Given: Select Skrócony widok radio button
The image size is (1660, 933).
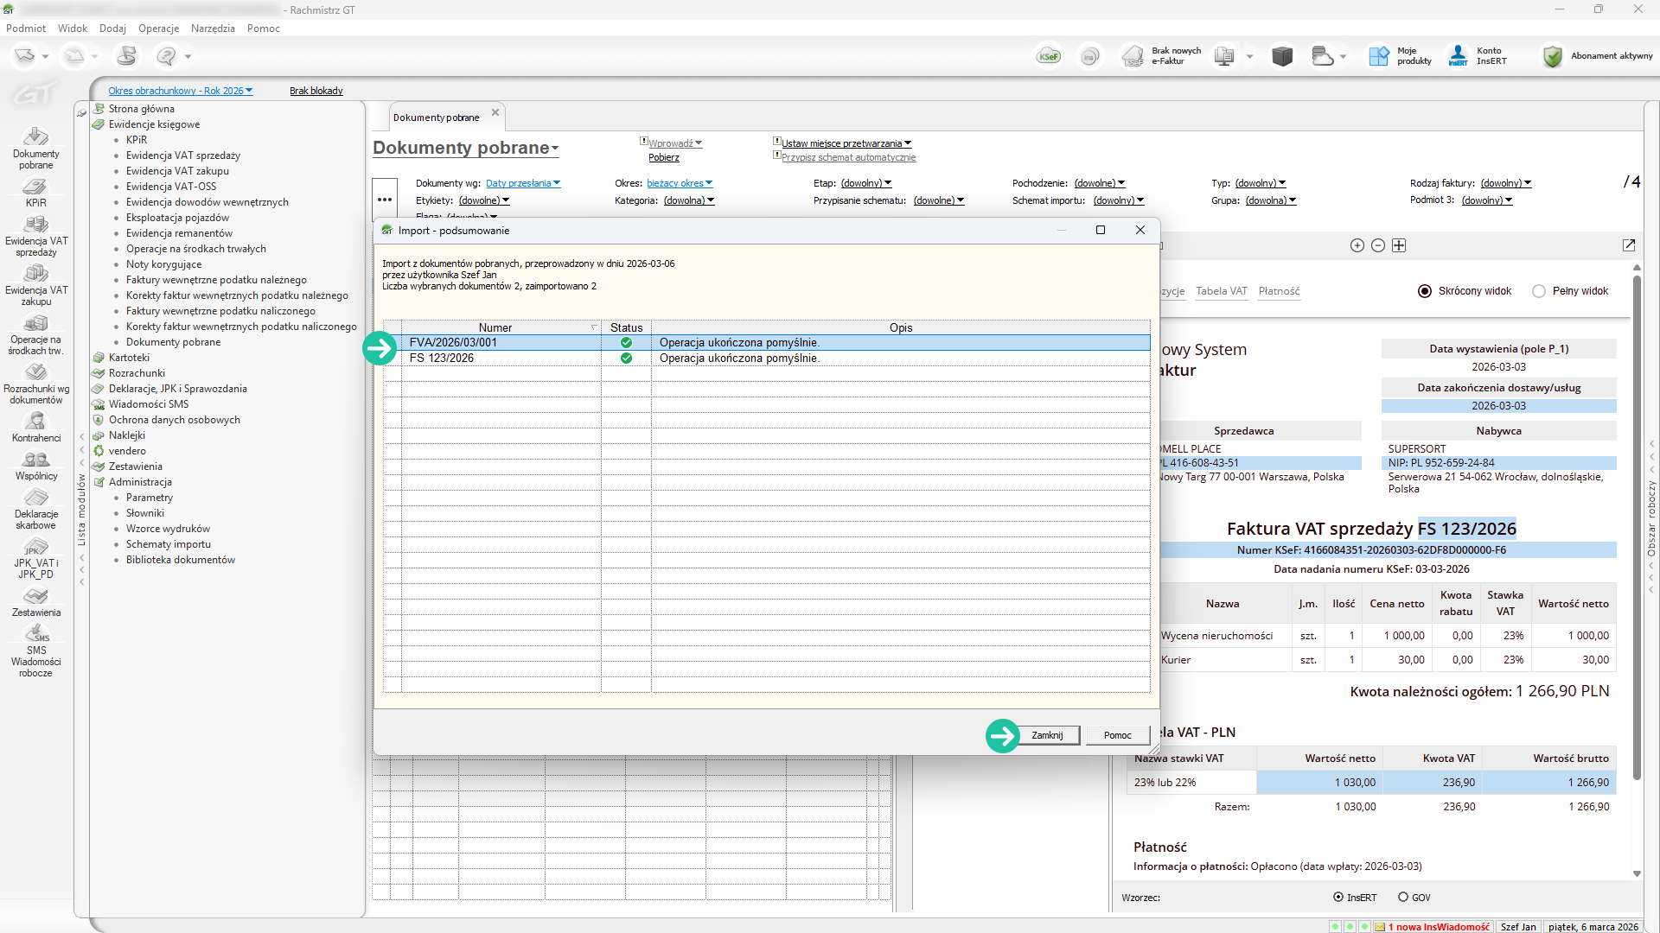Looking at the screenshot, I should [x=1425, y=291].
